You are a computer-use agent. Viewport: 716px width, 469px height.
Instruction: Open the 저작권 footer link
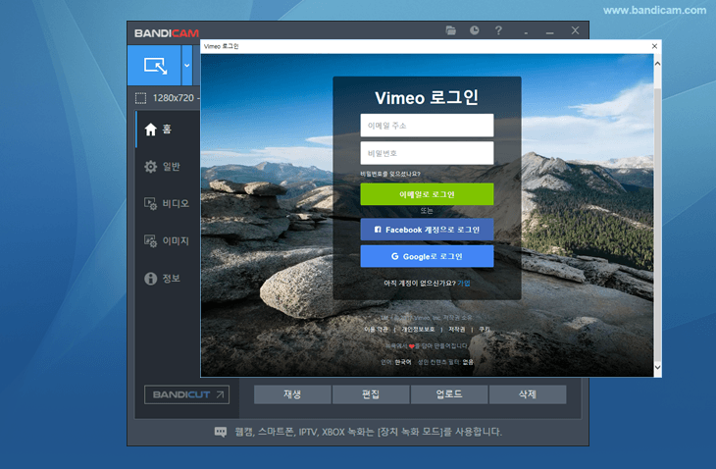pyautogui.click(x=457, y=330)
